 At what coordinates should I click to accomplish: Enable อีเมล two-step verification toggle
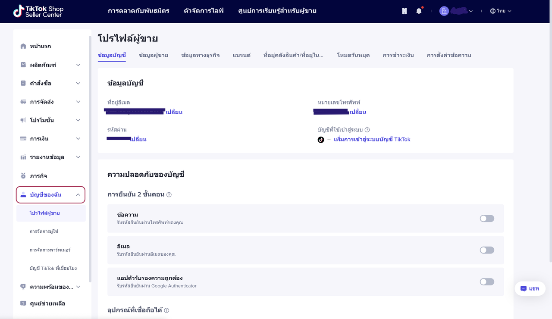pos(487,250)
